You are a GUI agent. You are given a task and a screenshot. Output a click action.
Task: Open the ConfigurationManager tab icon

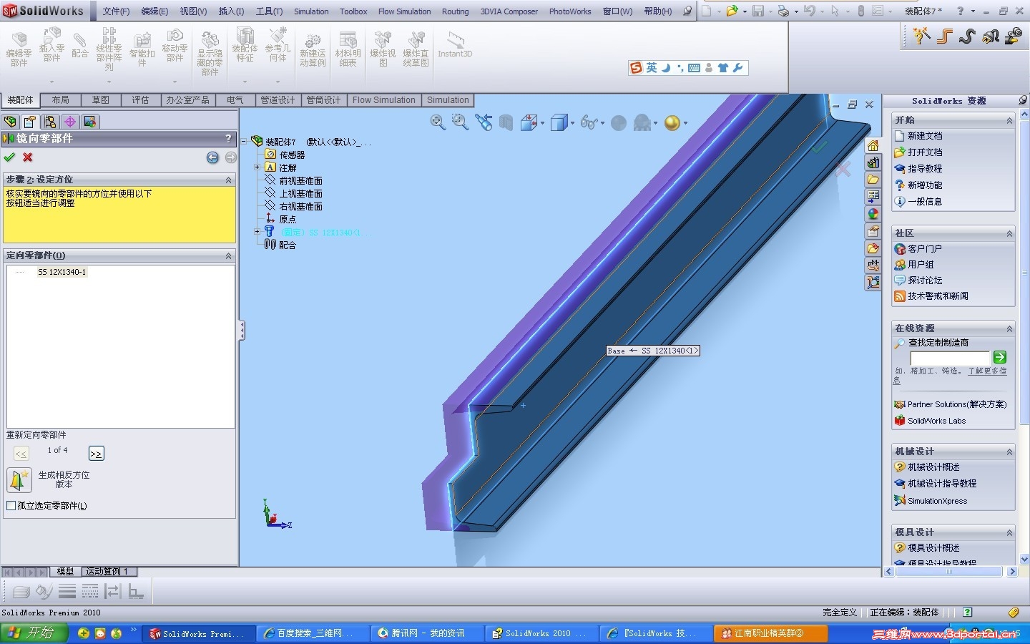tap(49, 122)
